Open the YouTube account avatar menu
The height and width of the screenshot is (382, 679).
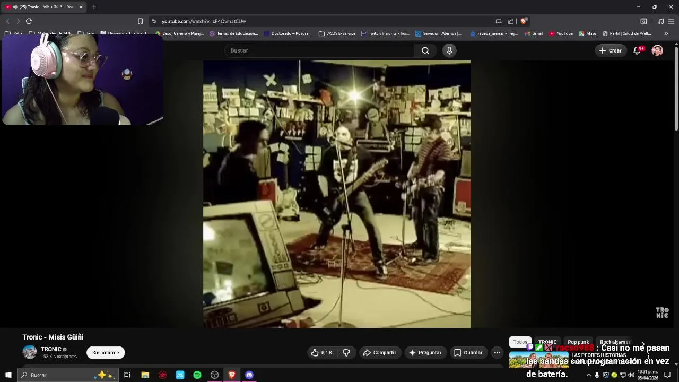[657, 50]
